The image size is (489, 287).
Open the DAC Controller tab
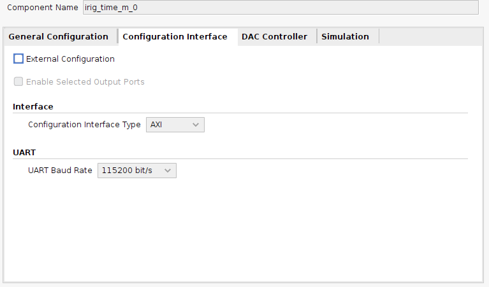point(274,37)
